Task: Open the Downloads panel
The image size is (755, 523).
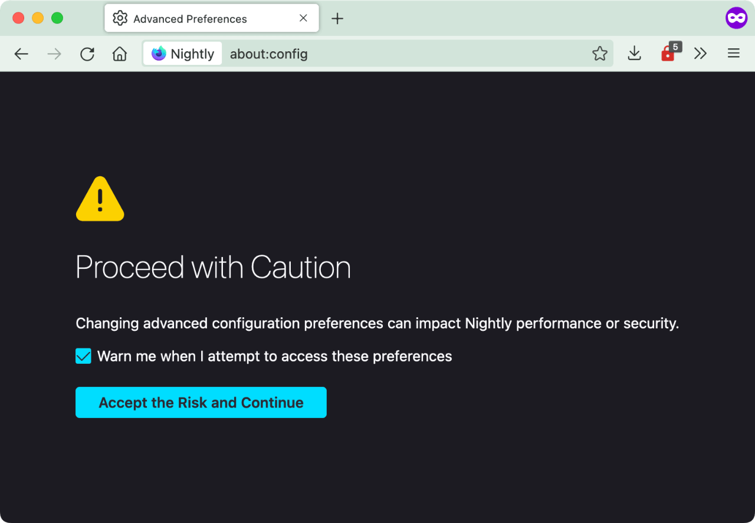Action: [x=634, y=53]
